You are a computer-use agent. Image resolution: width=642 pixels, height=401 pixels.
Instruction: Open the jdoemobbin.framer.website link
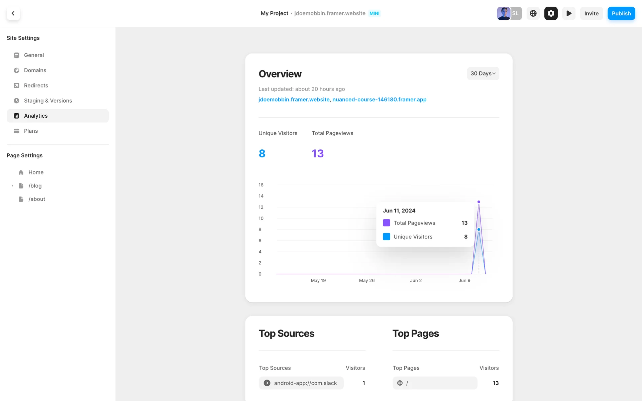pos(294,100)
